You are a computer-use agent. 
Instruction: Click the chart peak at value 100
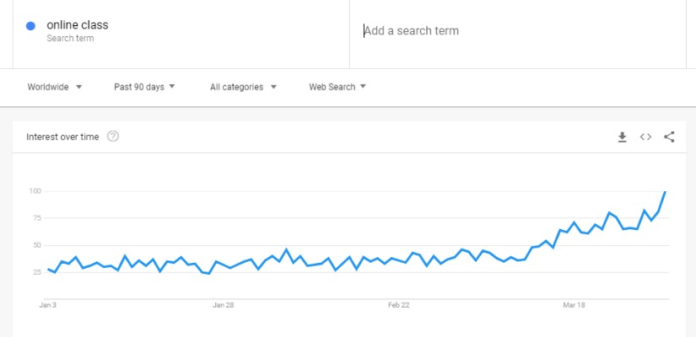[x=665, y=191]
